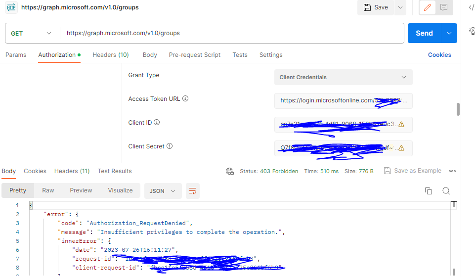
Task: Select the Preview view button
Action: click(81, 190)
